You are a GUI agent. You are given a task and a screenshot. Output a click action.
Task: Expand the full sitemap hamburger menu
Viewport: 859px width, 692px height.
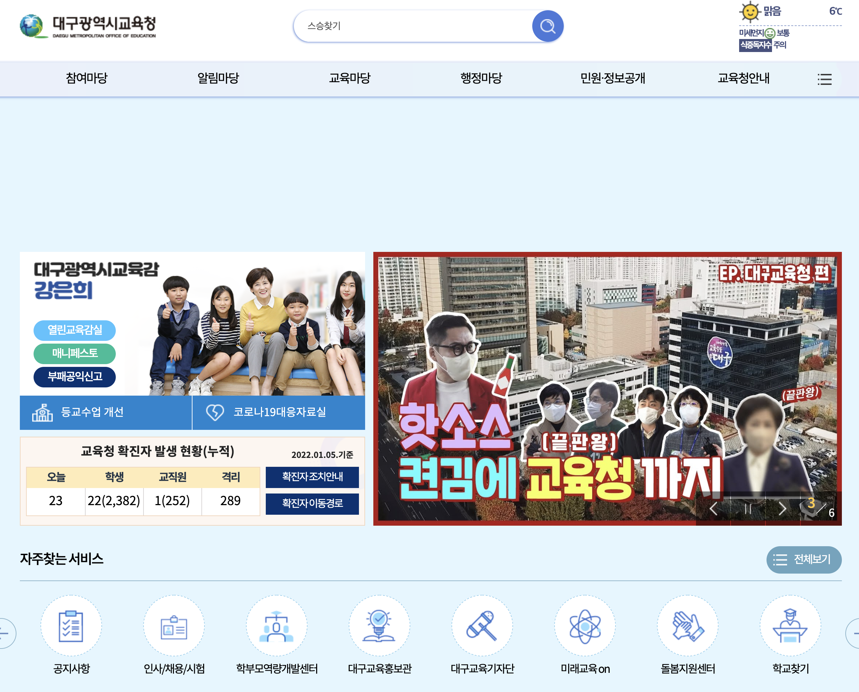pyautogui.click(x=824, y=79)
